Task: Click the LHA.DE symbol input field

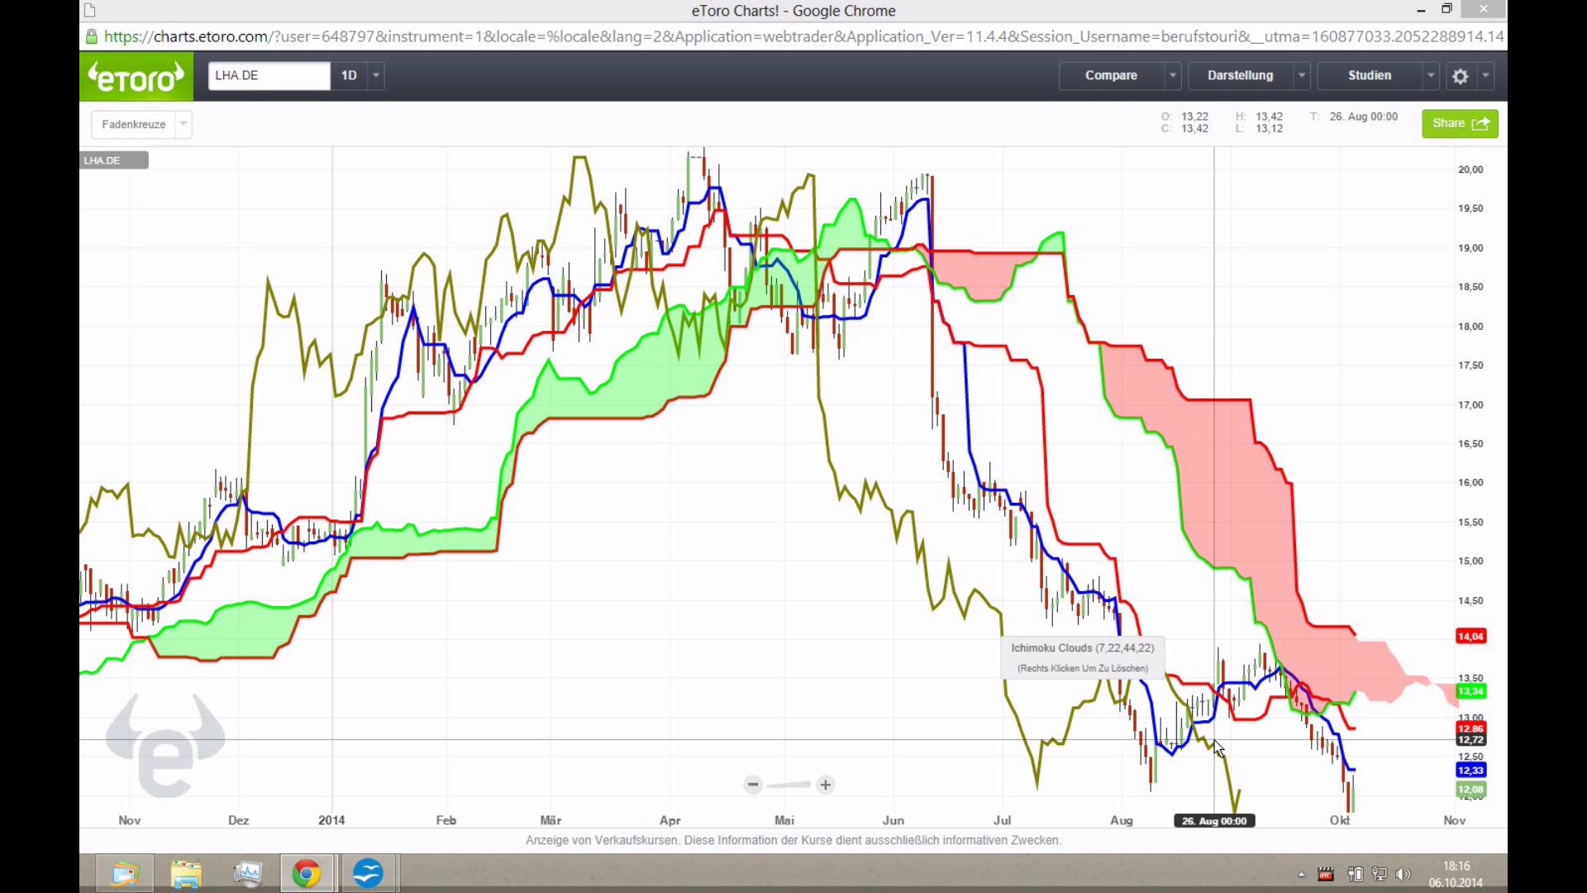Action: (x=269, y=75)
